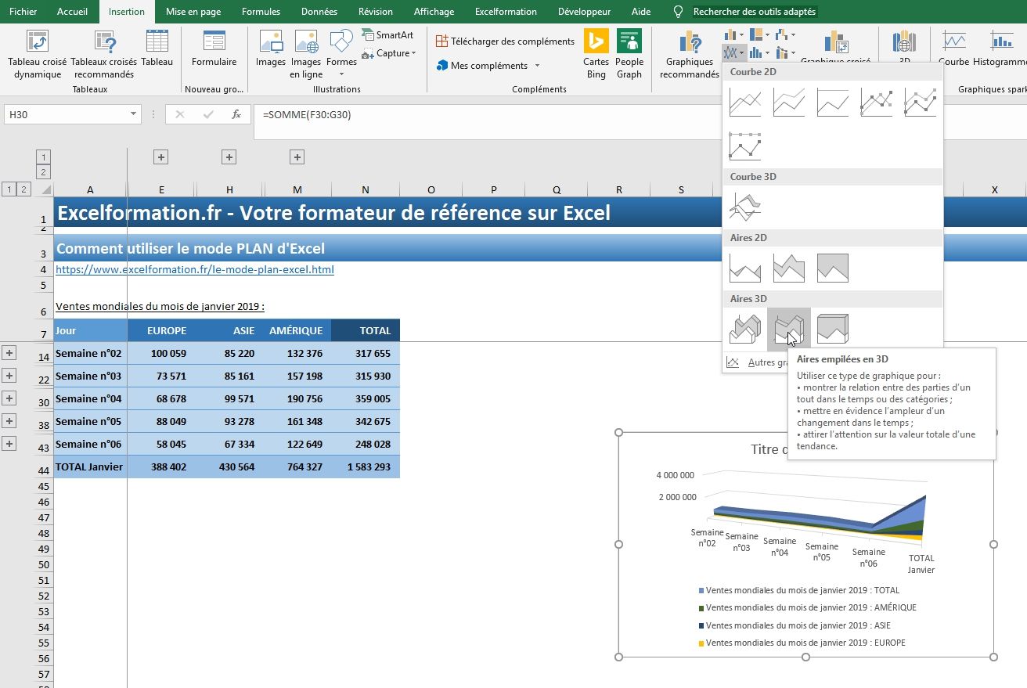The height and width of the screenshot is (688, 1027).
Task: Click the Tableau croisé dynamique icon
Action: click(x=37, y=44)
